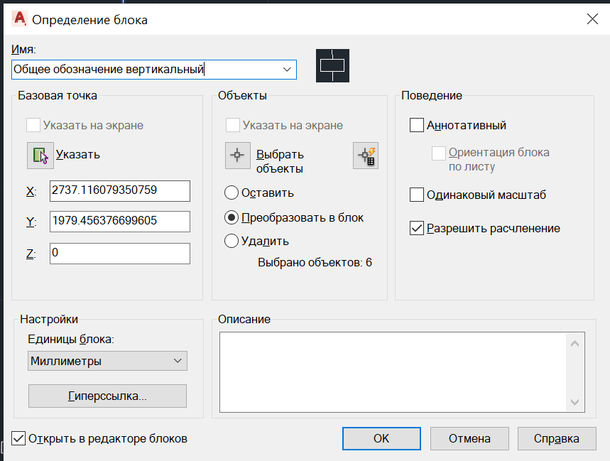The width and height of the screenshot is (610, 461).
Task: Select the Удалить radio option
Action: point(231,241)
